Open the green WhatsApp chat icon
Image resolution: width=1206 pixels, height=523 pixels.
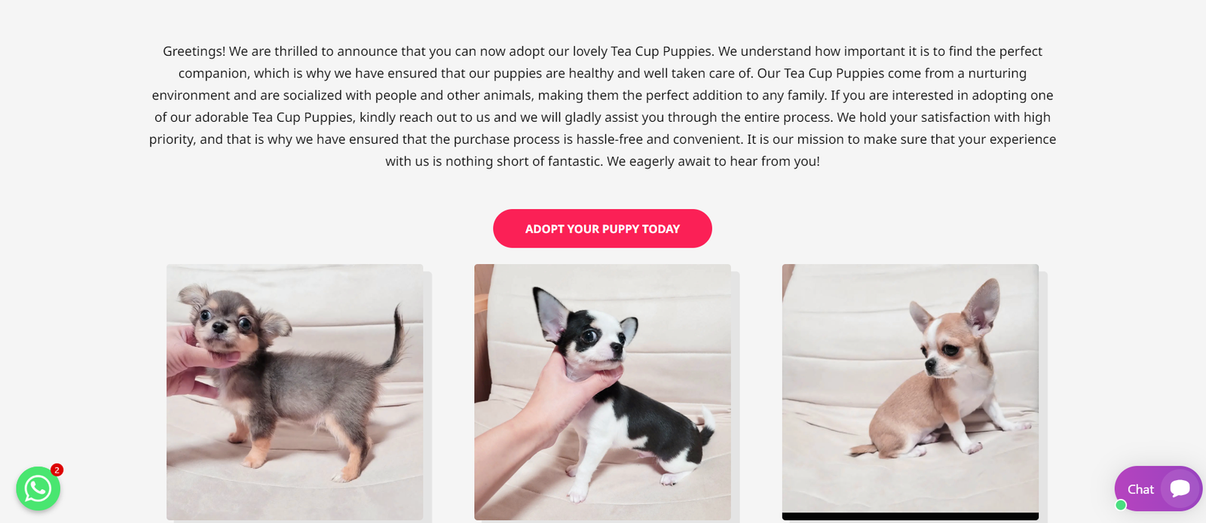38,488
